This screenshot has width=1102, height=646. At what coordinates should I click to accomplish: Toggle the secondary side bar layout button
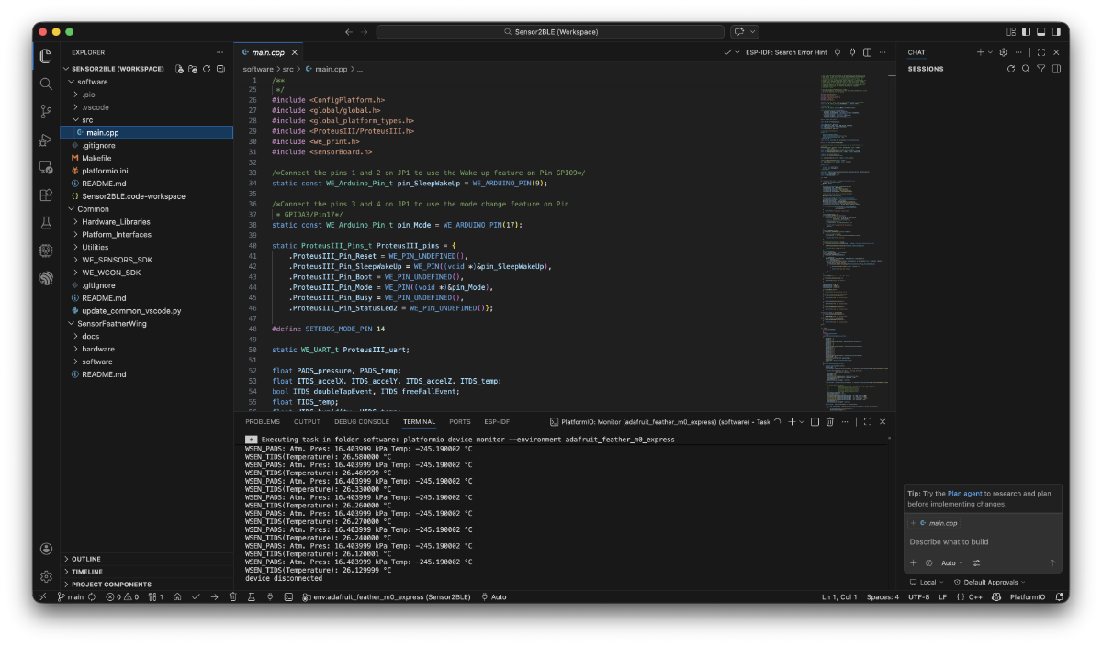(x=1056, y=31)
